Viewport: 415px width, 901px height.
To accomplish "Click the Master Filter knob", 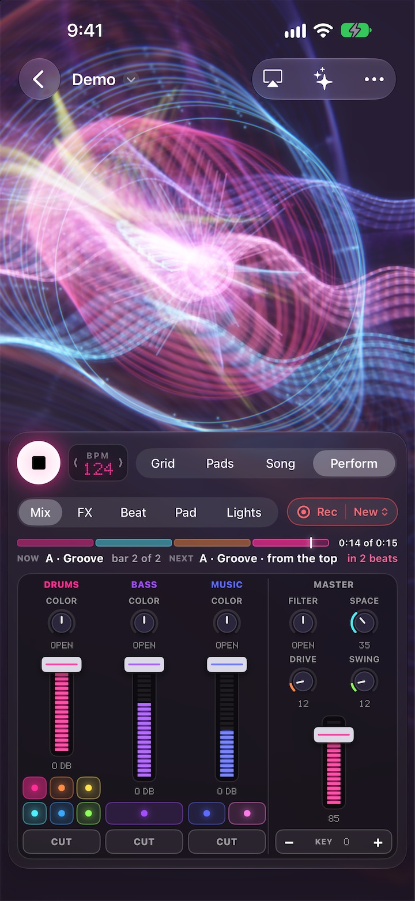I will point(303,622).
